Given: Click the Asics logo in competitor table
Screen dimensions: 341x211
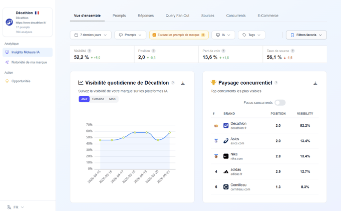Looking at the screenshot, I should click(226, 141).
